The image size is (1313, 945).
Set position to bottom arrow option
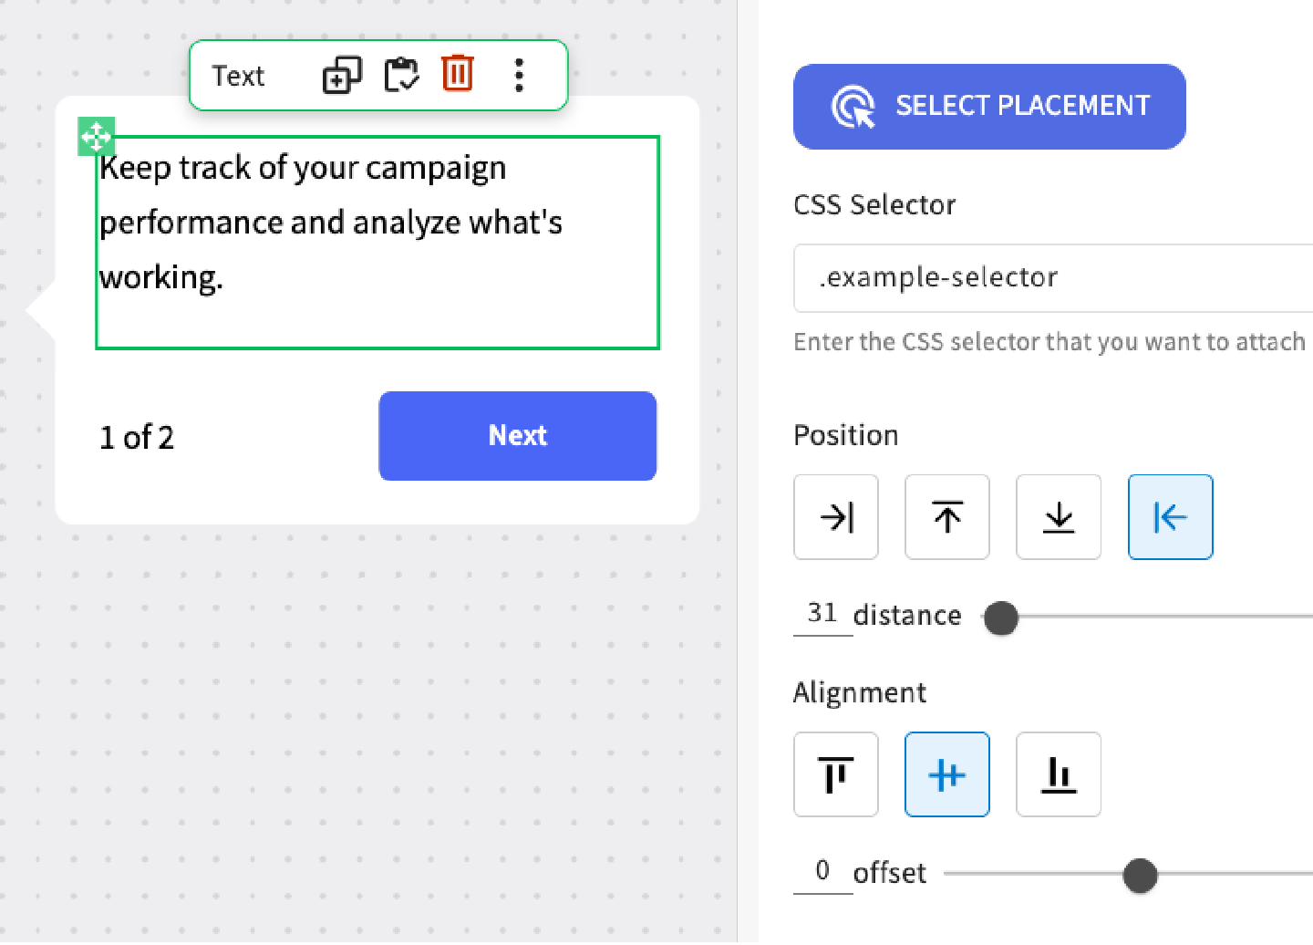[x=1059, y=517]
